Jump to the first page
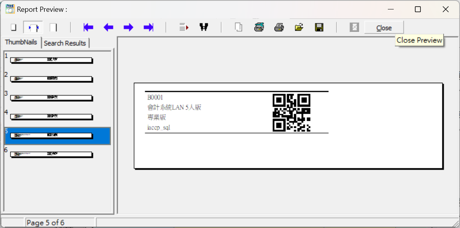Image resolution: width=460 pixels, height=228 pixels. 88,27
